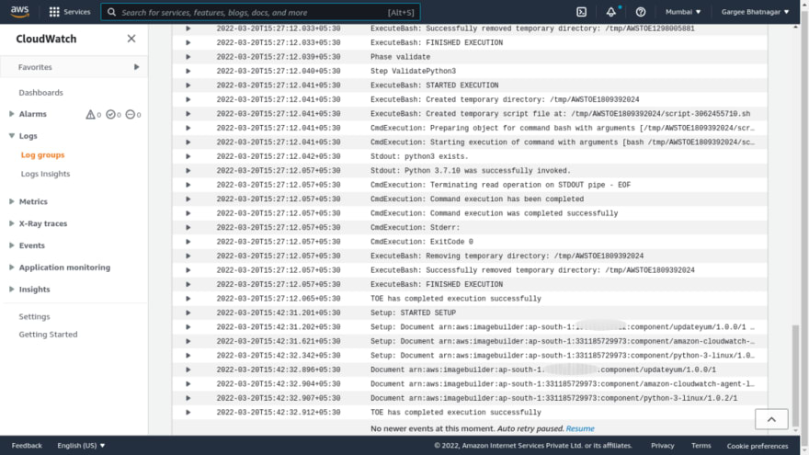Click the scroll-to-top arrow button
The height and width of the screenshot is (455, 809).
click(x=771, y=419)
